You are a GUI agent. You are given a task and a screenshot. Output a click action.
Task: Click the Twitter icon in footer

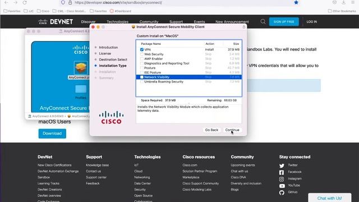[x=282, y=166]
